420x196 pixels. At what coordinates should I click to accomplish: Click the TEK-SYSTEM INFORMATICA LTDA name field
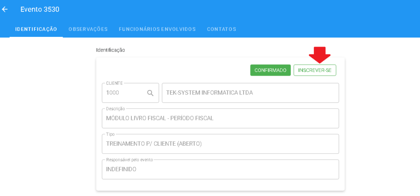tap(250, 93)
